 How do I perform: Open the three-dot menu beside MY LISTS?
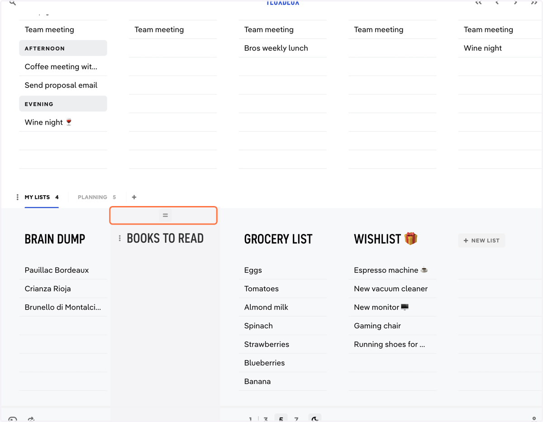17,197
